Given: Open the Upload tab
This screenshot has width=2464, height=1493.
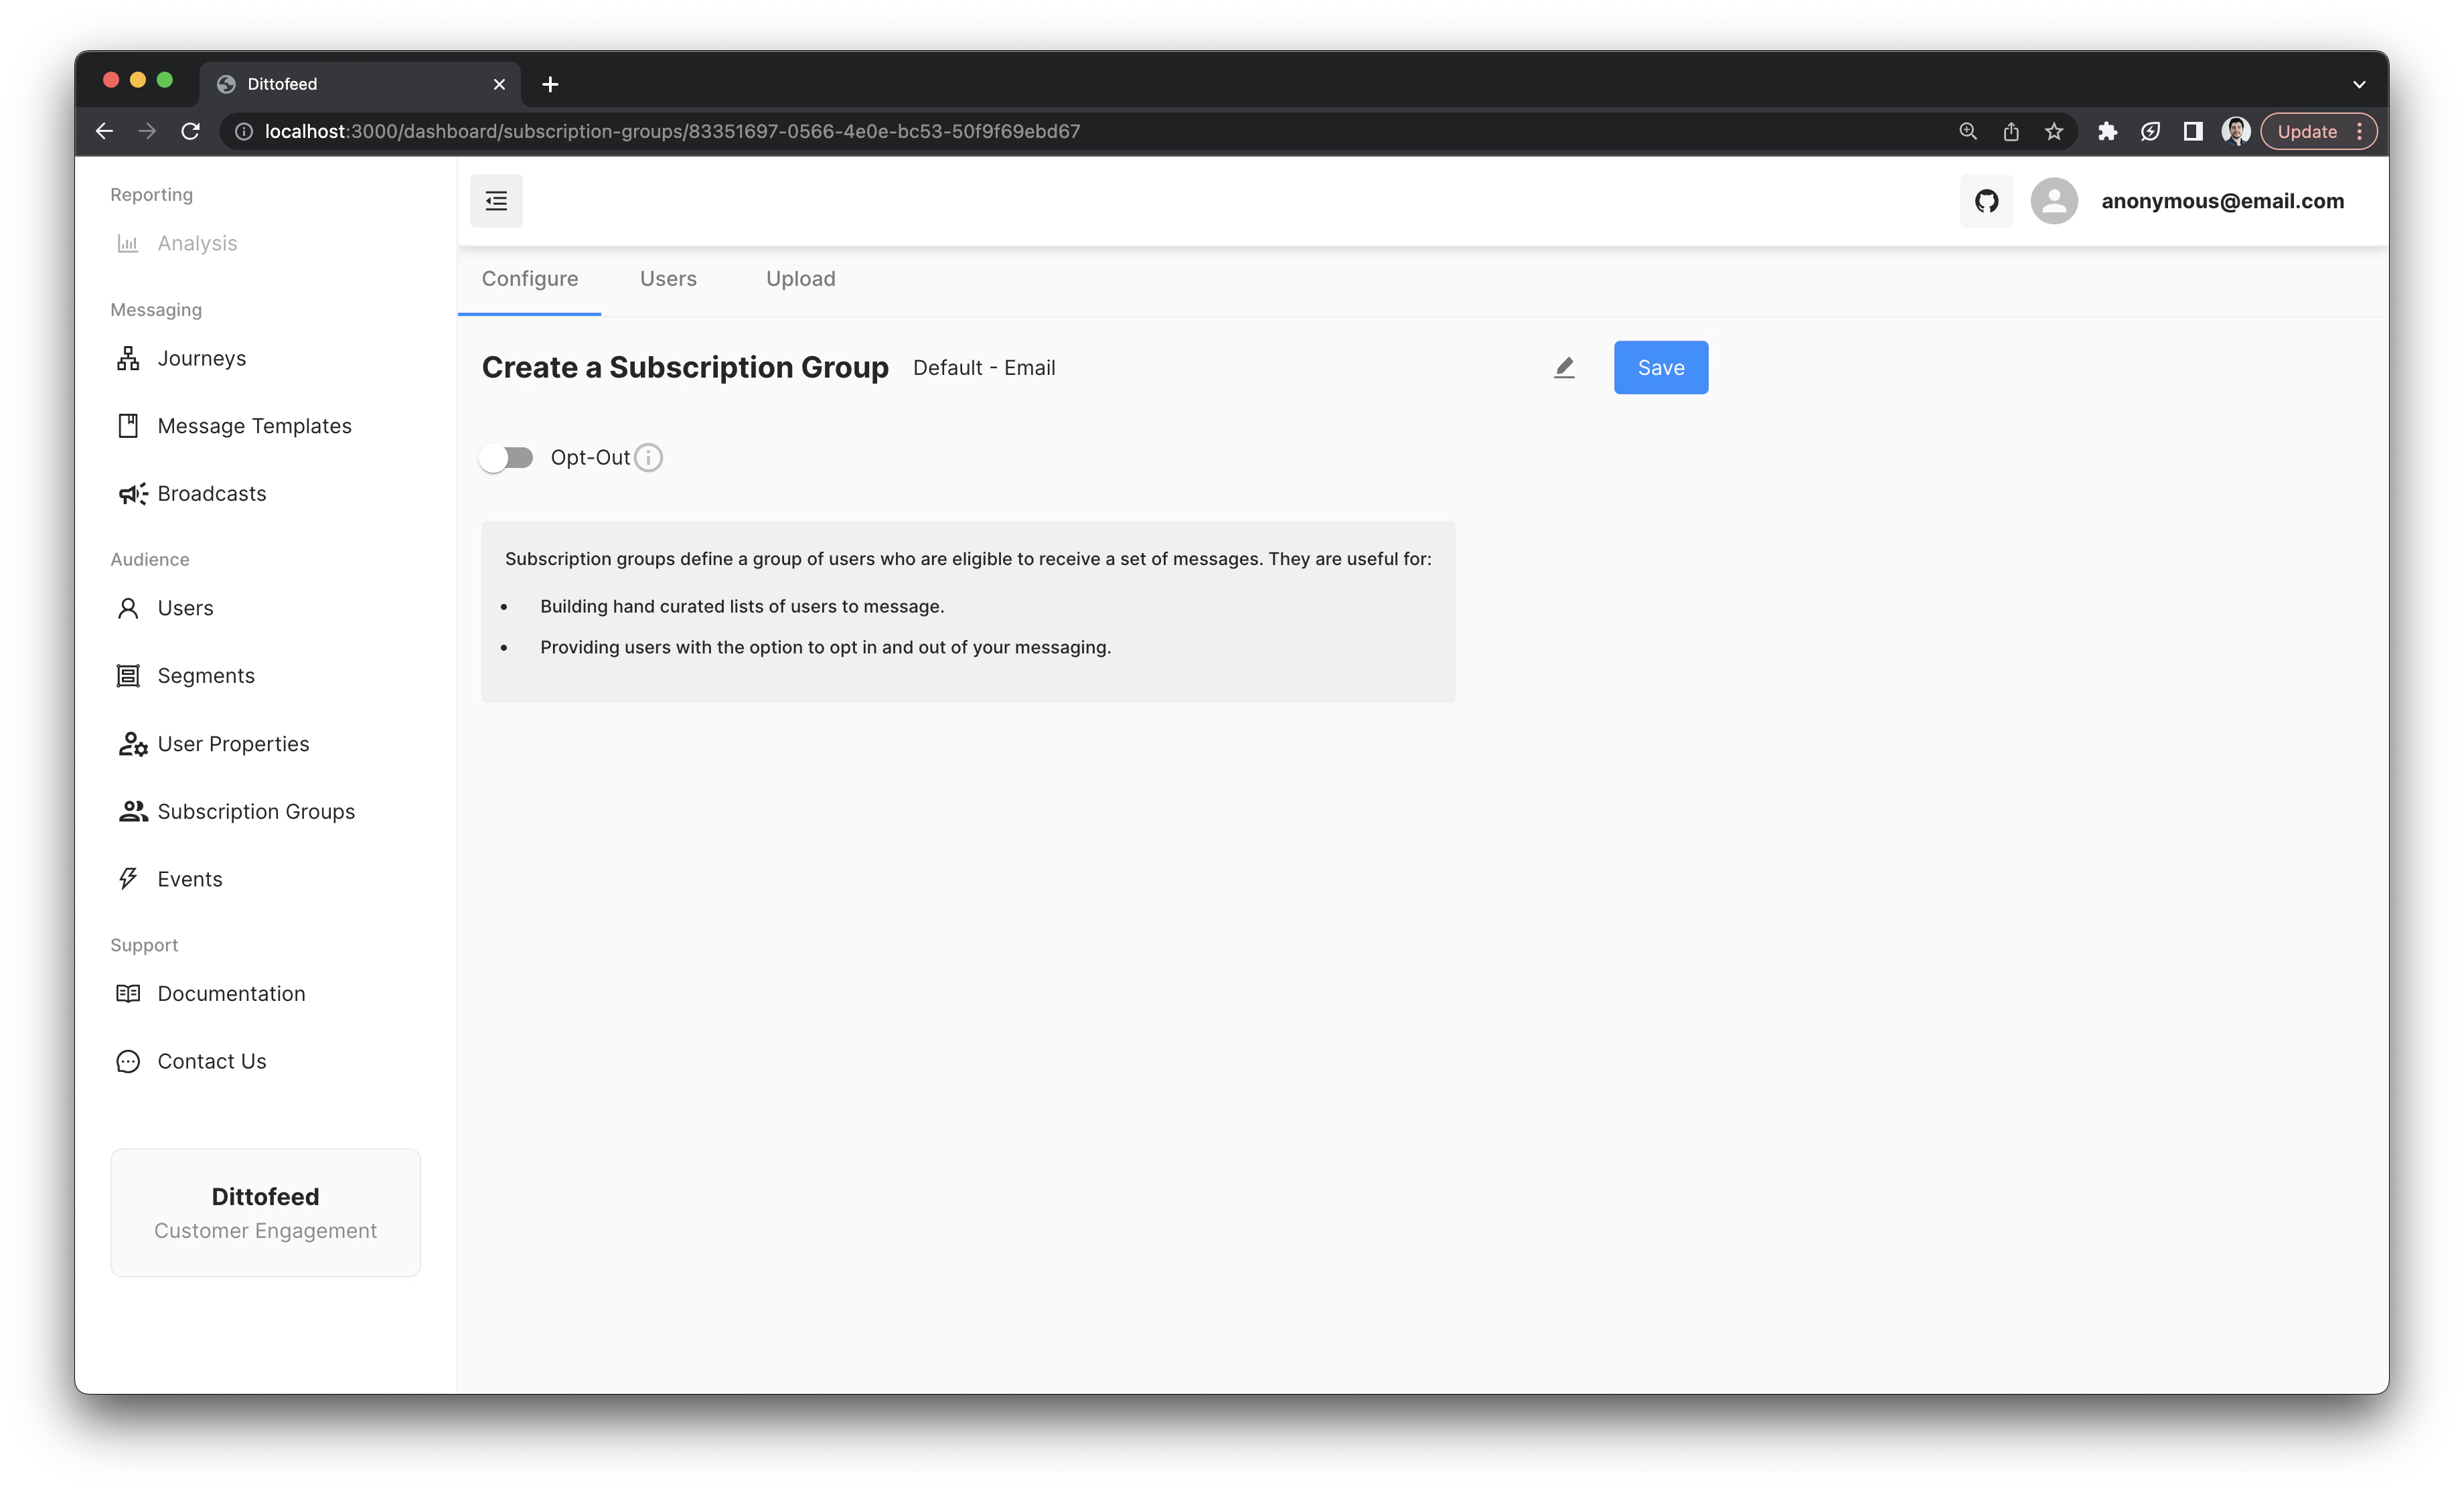Looking at the screenshot, I should (x=800, y=278).
